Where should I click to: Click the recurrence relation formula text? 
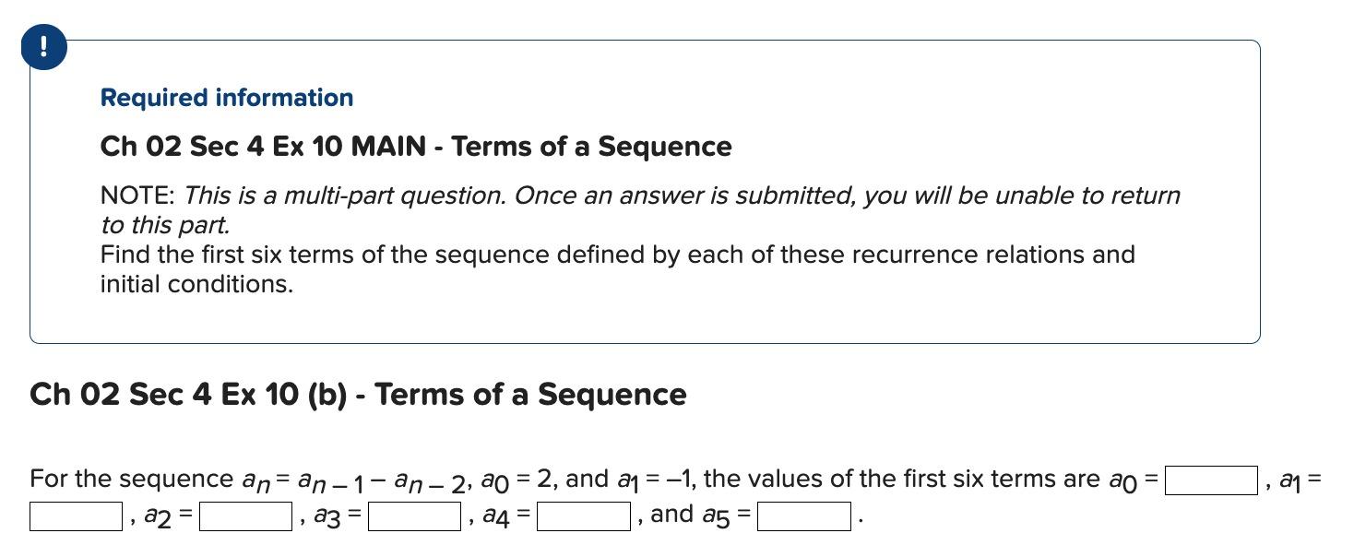350,478
